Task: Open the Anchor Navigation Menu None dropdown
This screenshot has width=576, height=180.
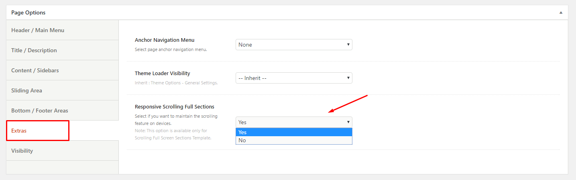Action: 294,45
